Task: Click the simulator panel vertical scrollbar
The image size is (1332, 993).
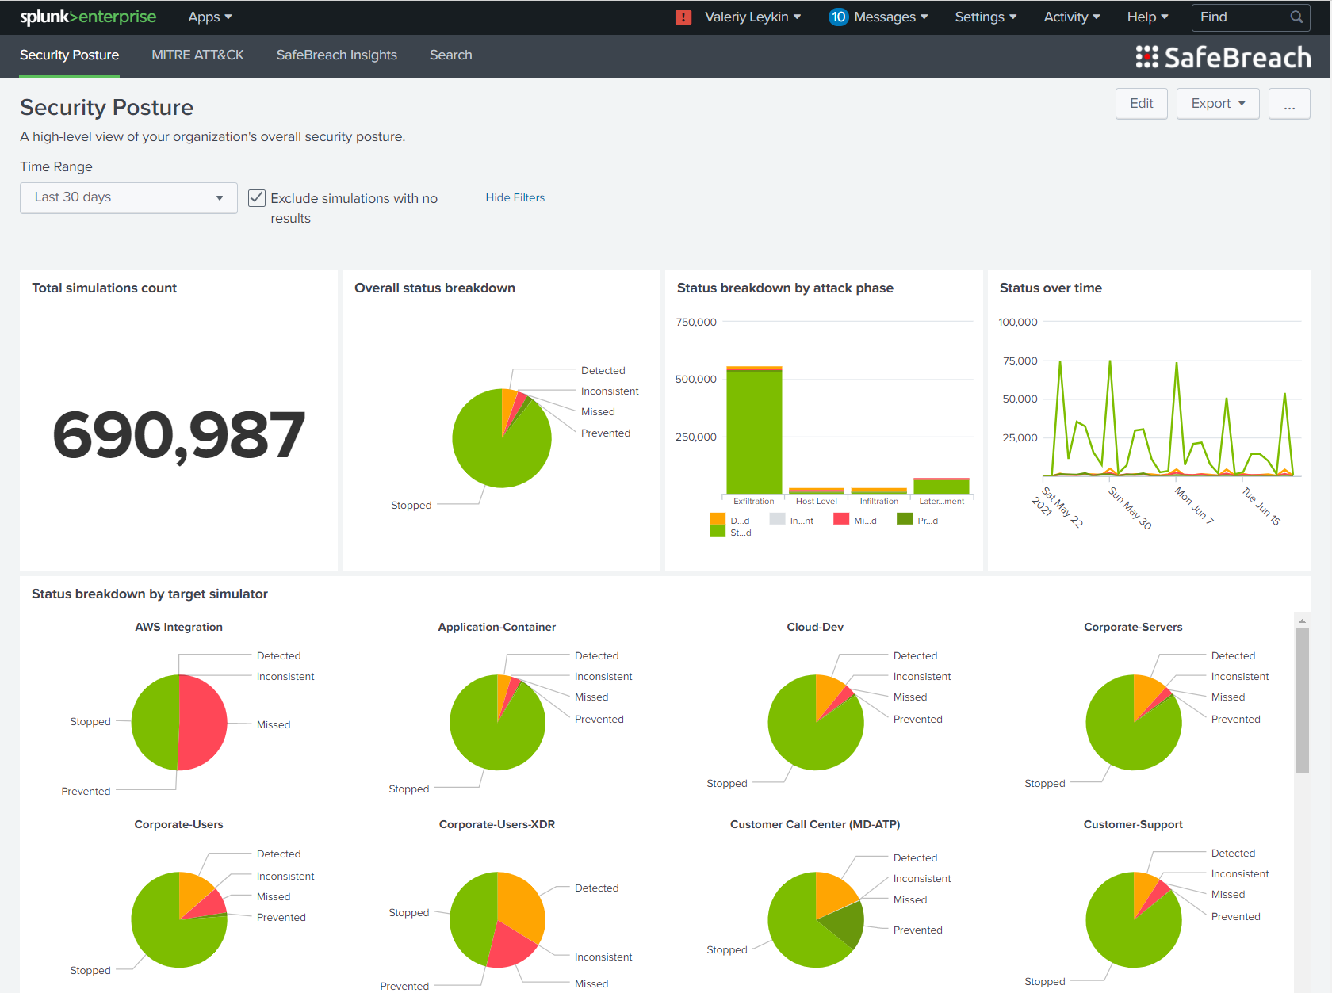Action: [1302, 701]
